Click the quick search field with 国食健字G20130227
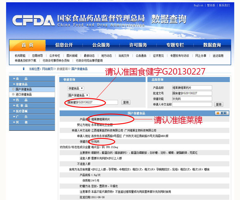The image size is (240, 200). pyautogui.click(x=92, y=102)
